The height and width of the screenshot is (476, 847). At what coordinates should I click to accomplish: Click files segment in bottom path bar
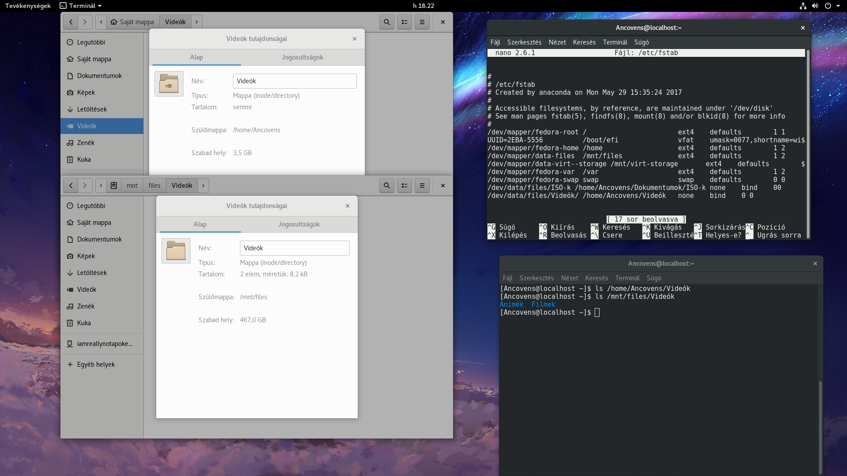(x=154, y=186)
